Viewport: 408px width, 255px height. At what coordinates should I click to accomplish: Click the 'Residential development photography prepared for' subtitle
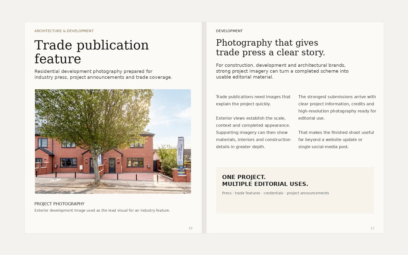coord(103,74)
